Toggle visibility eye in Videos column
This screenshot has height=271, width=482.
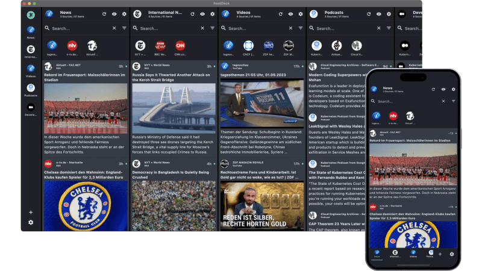pos(290,14)
